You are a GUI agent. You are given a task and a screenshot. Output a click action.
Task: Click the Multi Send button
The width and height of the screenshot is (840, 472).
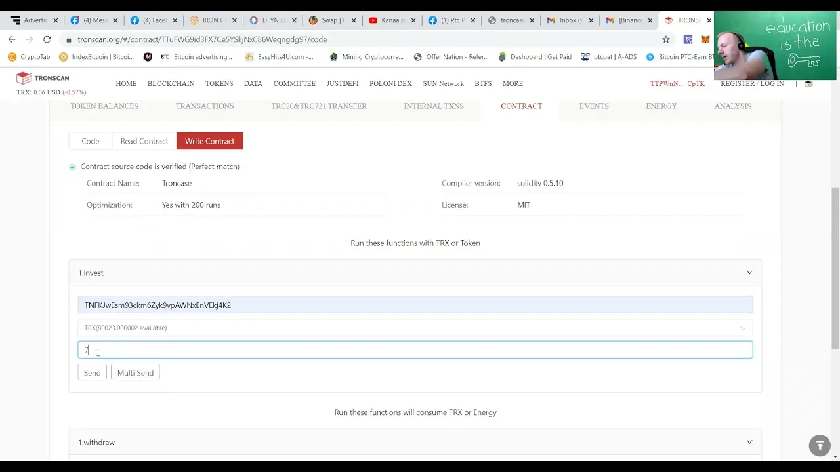click(x=135, y=373)
